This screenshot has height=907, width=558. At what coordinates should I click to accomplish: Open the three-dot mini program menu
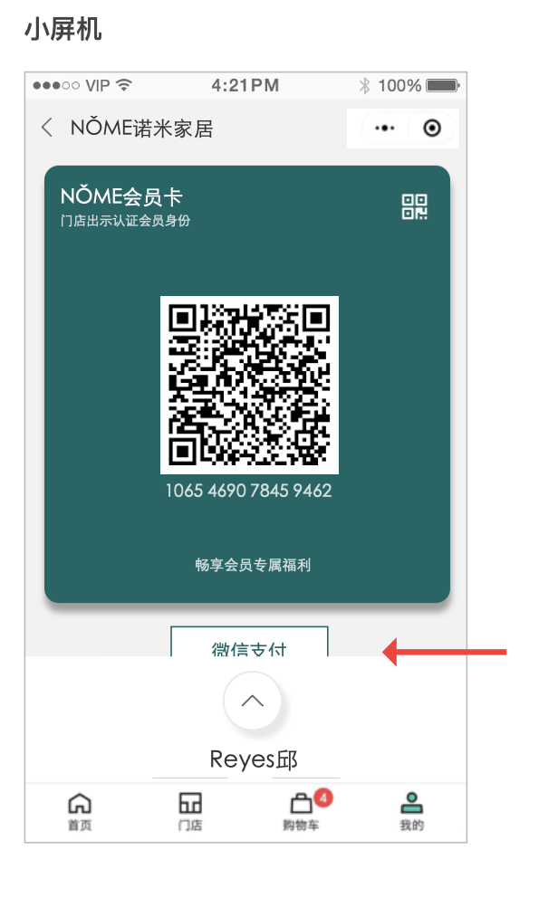pos(384,128)
